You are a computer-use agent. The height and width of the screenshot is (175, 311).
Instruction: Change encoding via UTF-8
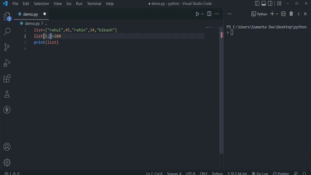click(190, 173)
